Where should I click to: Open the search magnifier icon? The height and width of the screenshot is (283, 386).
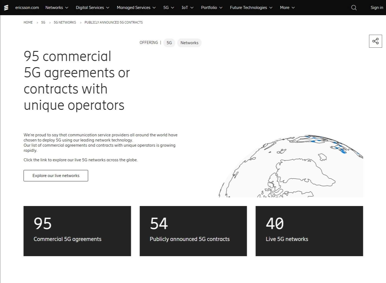[354, 8]
